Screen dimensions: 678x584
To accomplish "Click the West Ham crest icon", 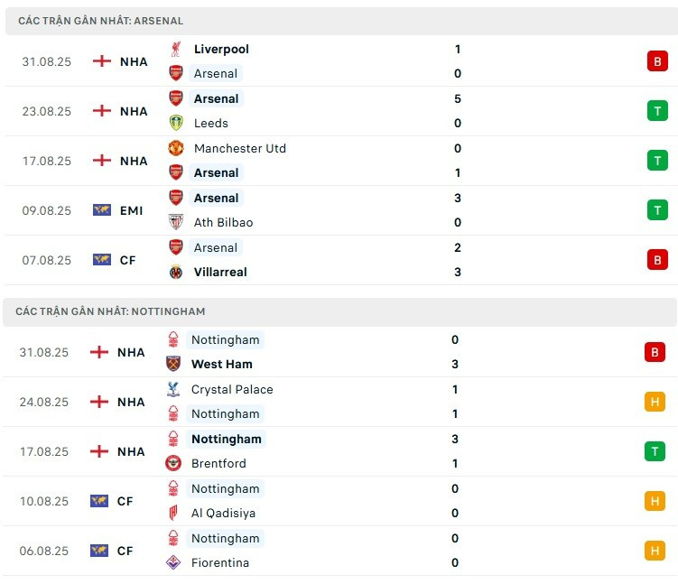I will [x=173, y=364].
